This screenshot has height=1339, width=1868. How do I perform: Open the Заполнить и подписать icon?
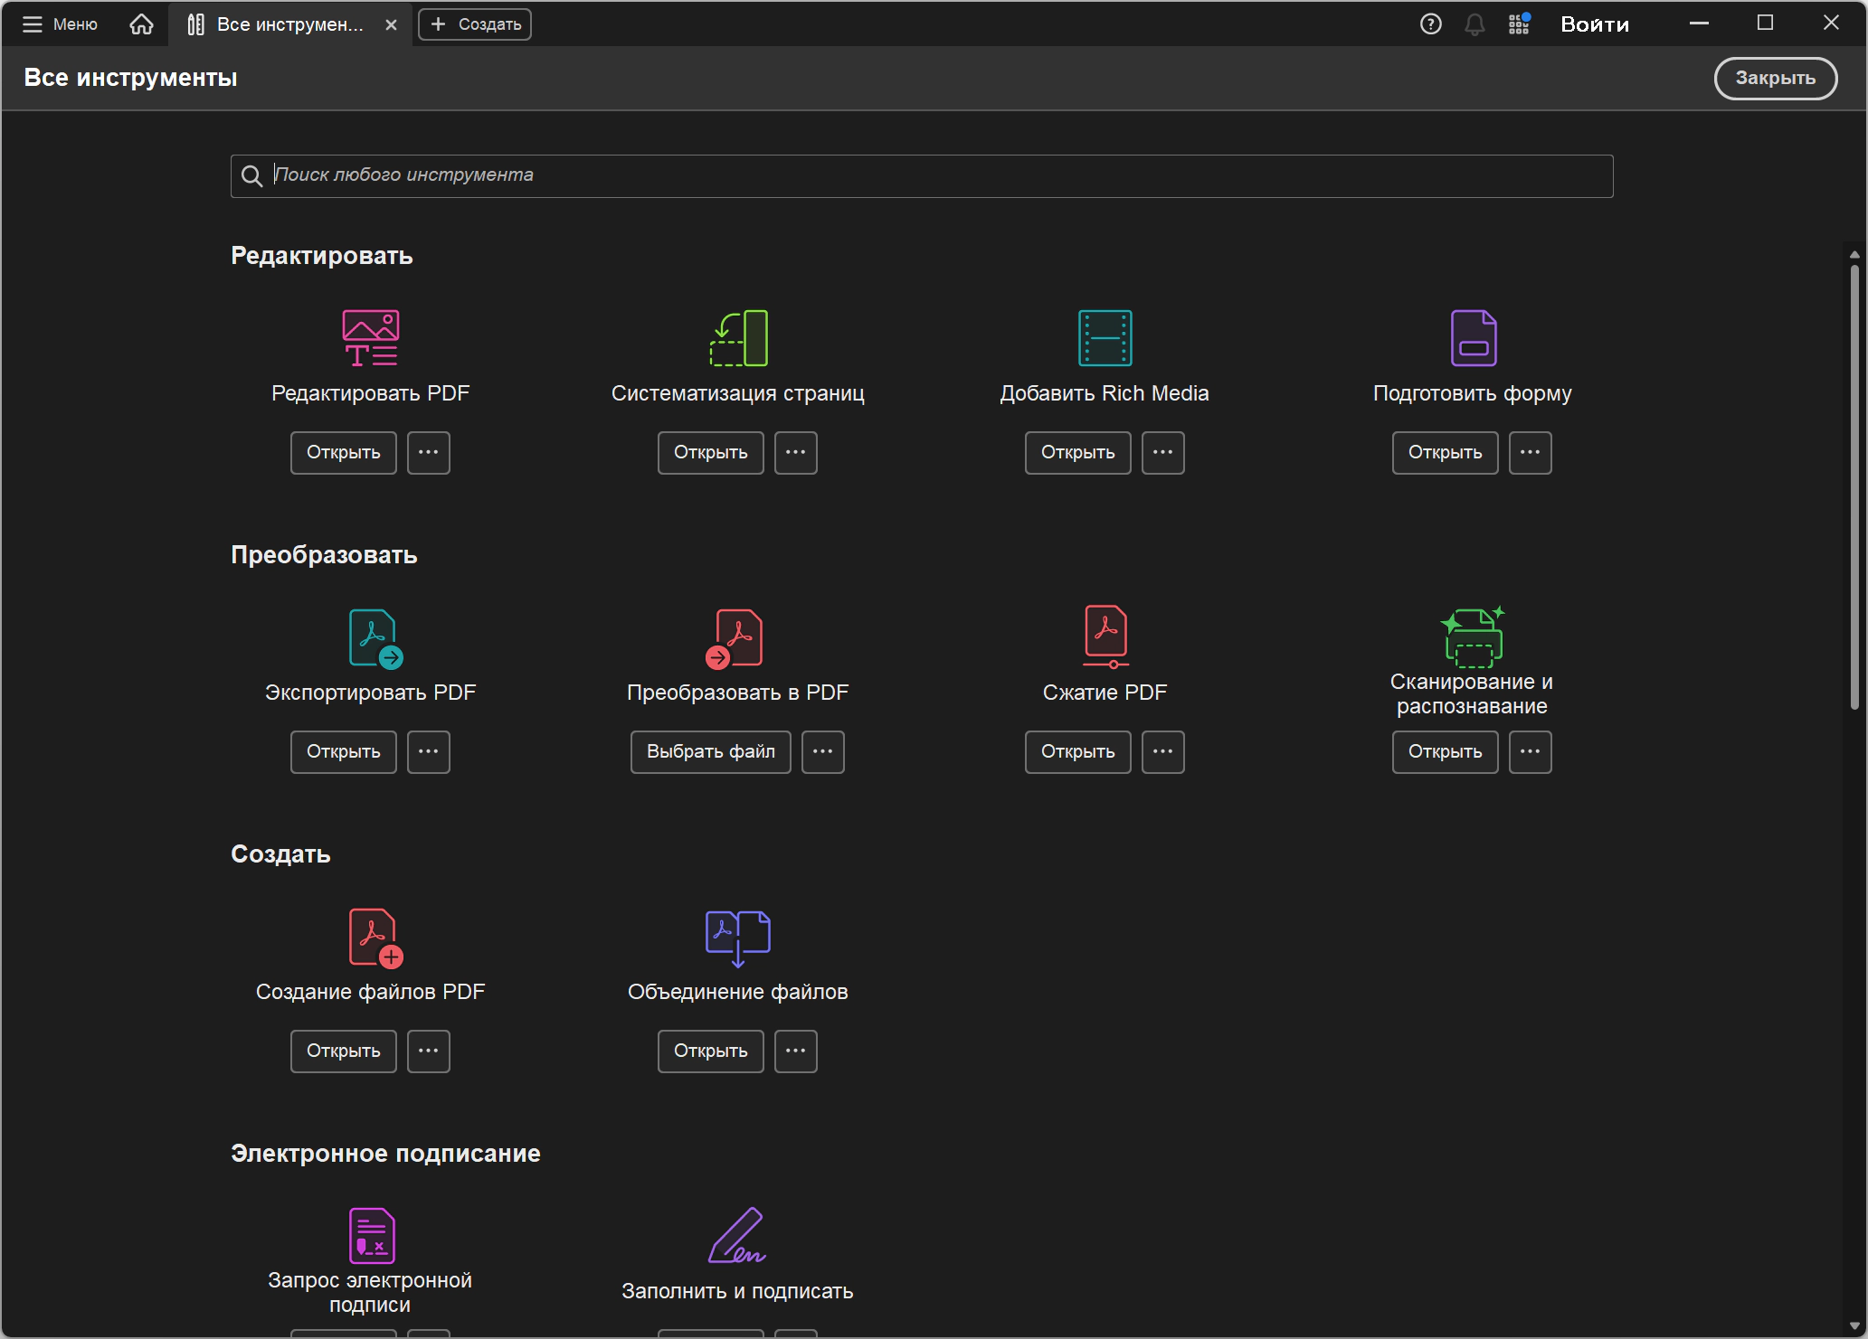coord(737,1236)
